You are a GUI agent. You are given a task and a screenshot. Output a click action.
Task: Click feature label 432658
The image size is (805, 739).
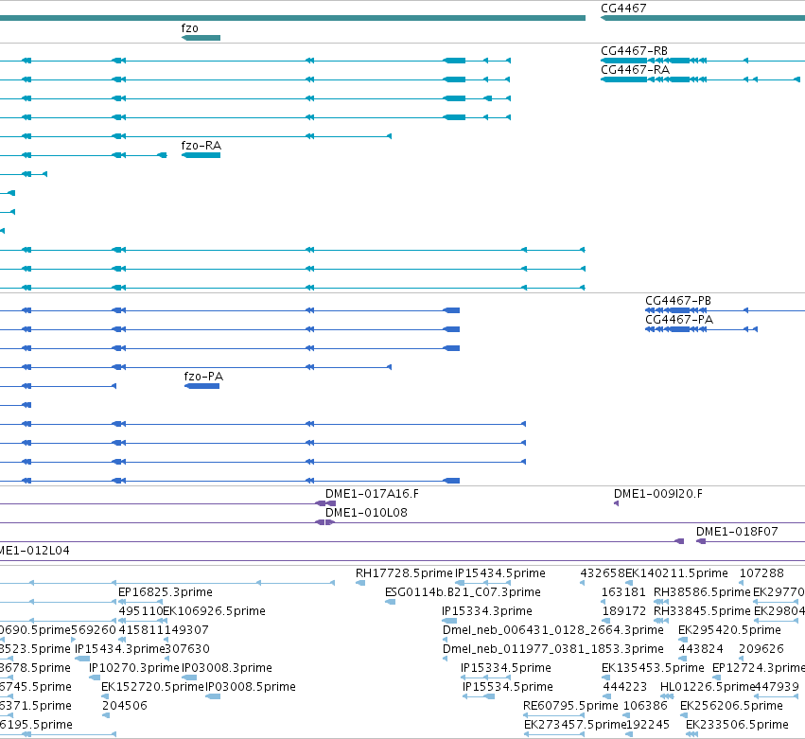[603, 573]
